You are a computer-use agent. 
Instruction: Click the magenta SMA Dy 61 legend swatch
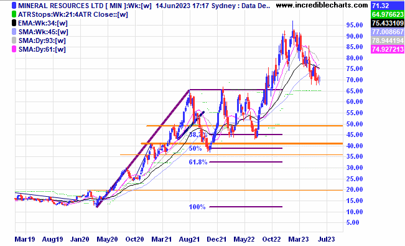tap(14, 49)
